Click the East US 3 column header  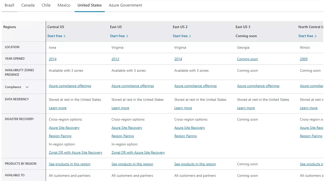click(243, 27)
